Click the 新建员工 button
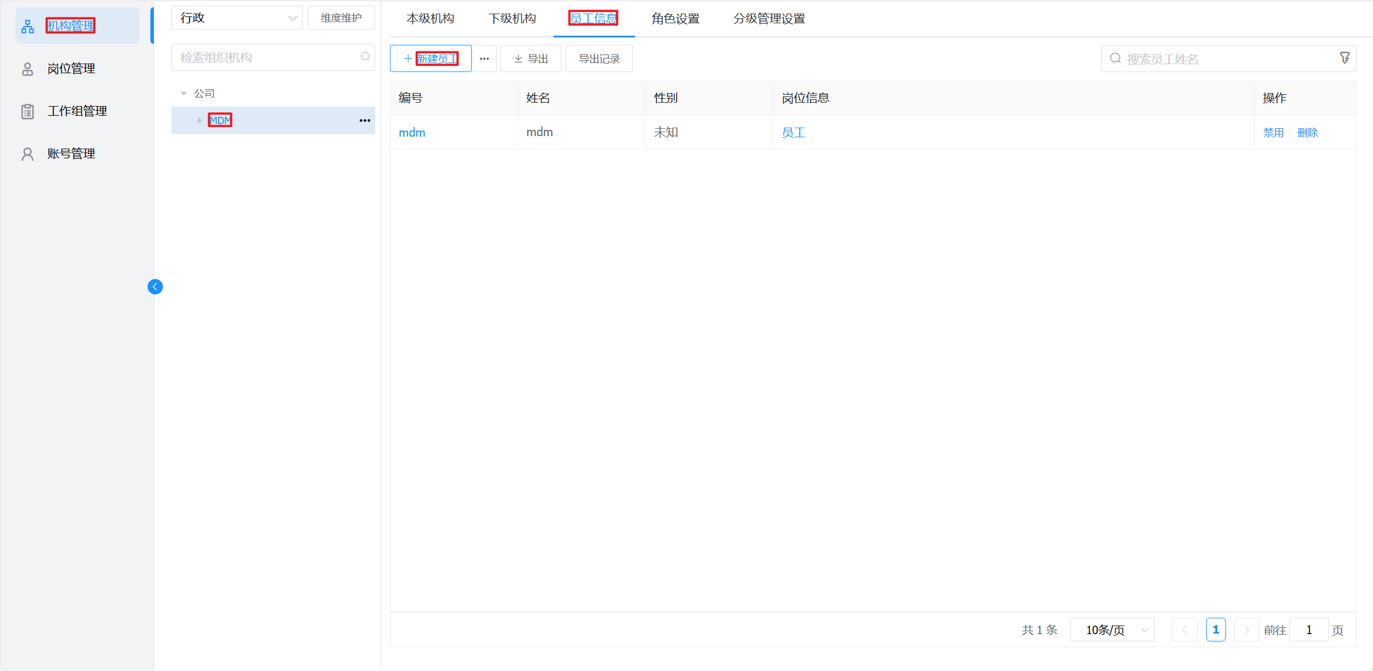Screen dimensions: 1373x671 (x=431, y=59)
